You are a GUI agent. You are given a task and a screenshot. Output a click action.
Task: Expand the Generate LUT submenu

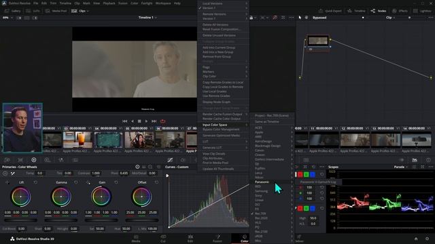[224, 148]
